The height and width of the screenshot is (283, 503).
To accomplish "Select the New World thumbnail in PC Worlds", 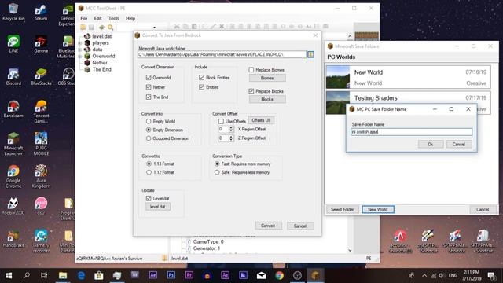I will click(338, 77).
